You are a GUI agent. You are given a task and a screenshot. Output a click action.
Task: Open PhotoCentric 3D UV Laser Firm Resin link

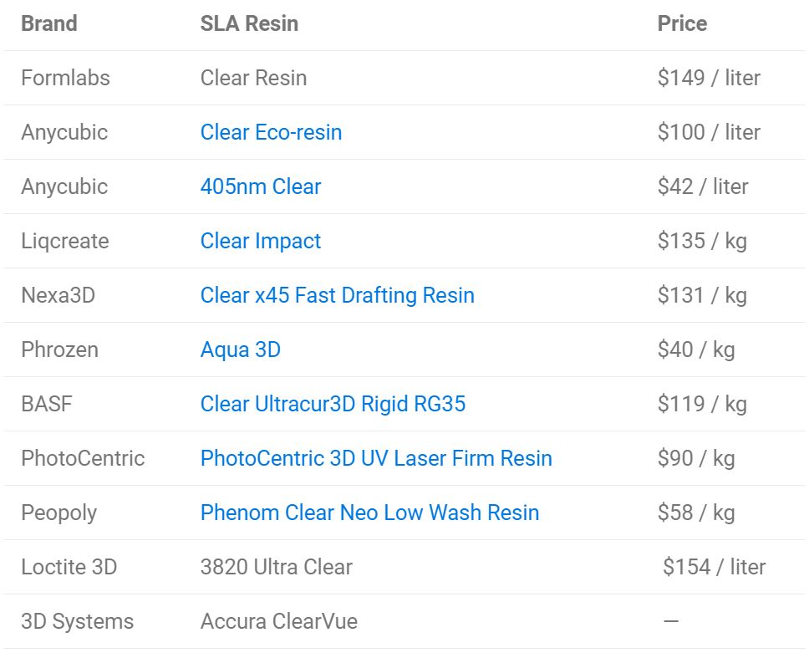pos(376,458)
